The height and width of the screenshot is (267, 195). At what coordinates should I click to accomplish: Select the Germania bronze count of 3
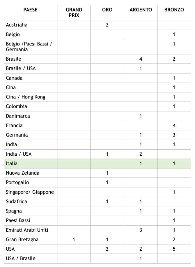coord(174,135)
